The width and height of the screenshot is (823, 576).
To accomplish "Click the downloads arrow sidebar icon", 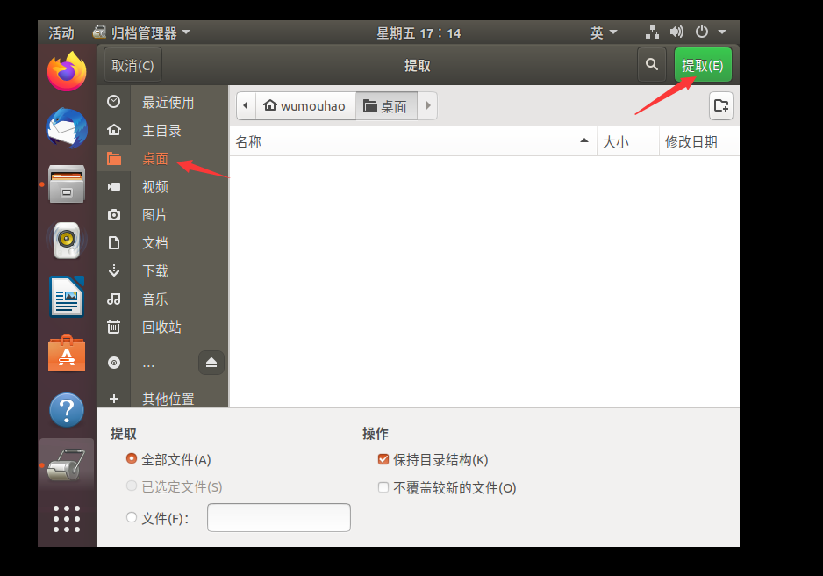I will [x=114, y=270].
